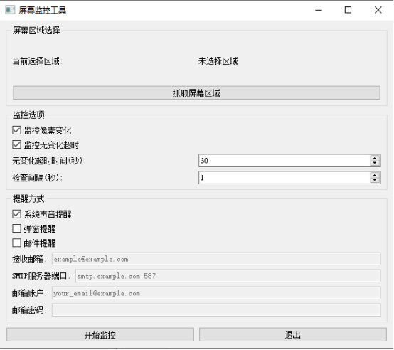
Task: Focus the 邮箱账户 input field
Action: click(216, 293)
